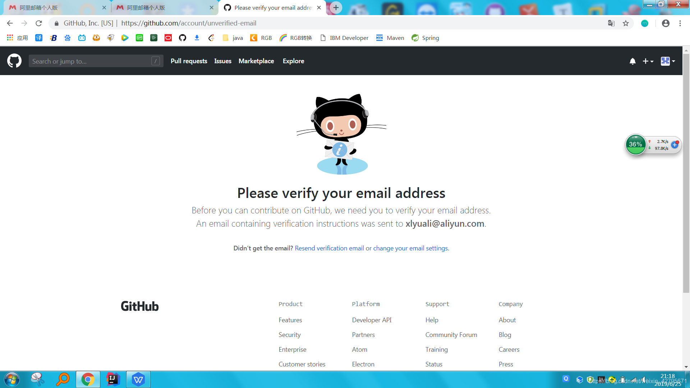The width and height of the screenshot is (690, 388).
Task: Open a new browser tab
Action: point(336,8)
